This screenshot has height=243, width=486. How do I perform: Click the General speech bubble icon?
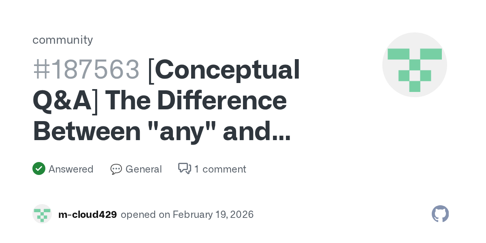(116, 169)
